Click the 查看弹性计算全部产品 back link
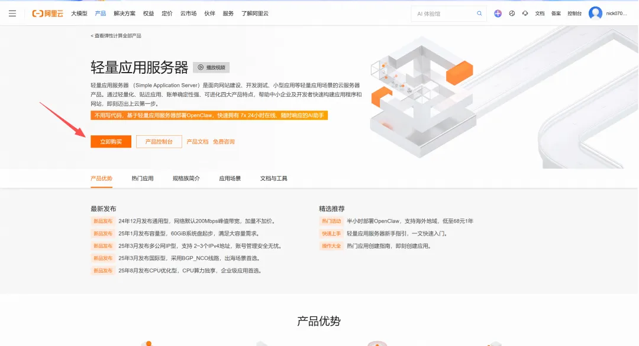This screenshot has width=639, height=346. coord(116,36)
